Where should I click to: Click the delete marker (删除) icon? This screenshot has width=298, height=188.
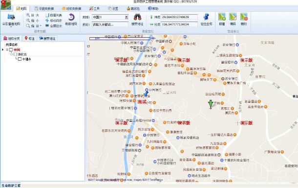tap(244, 17)
